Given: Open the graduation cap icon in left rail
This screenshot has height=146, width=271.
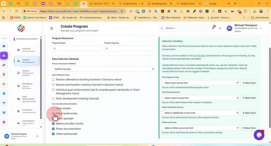Looking at the screenshot, I should click(4, 84).
